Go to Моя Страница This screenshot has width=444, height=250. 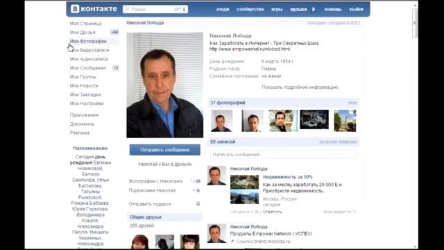[85, 24]
